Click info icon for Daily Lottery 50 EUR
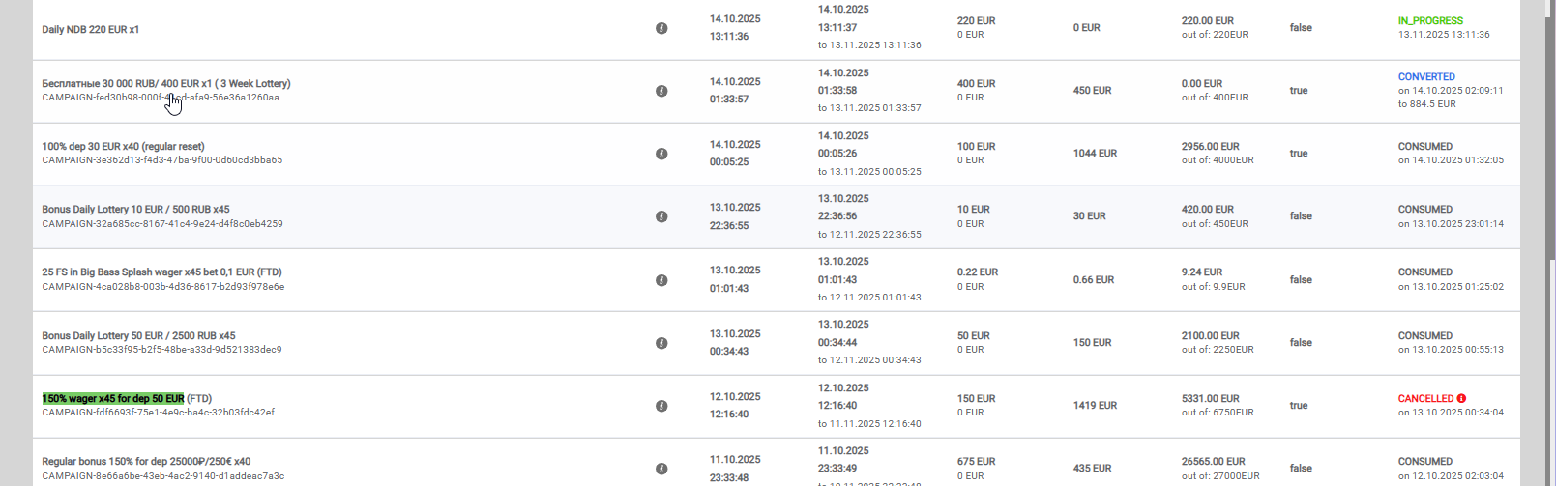This screenshot has height=486, width=1556. point(661,343)
